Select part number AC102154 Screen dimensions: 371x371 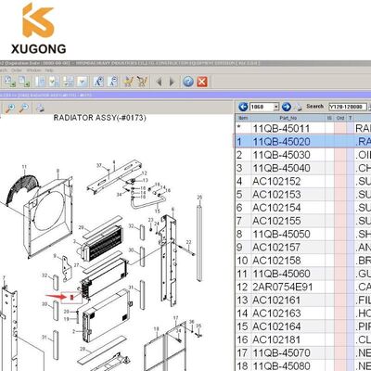[x=276, y=208]
